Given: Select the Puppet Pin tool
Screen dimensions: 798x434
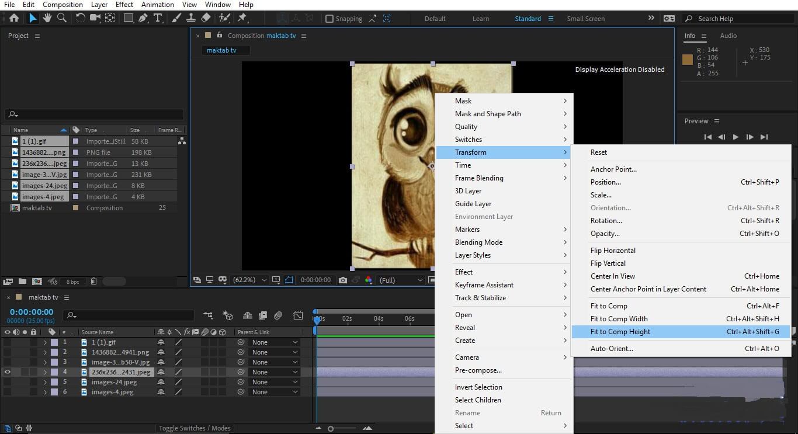Looking at the screenshot, I should coord(242,18).
